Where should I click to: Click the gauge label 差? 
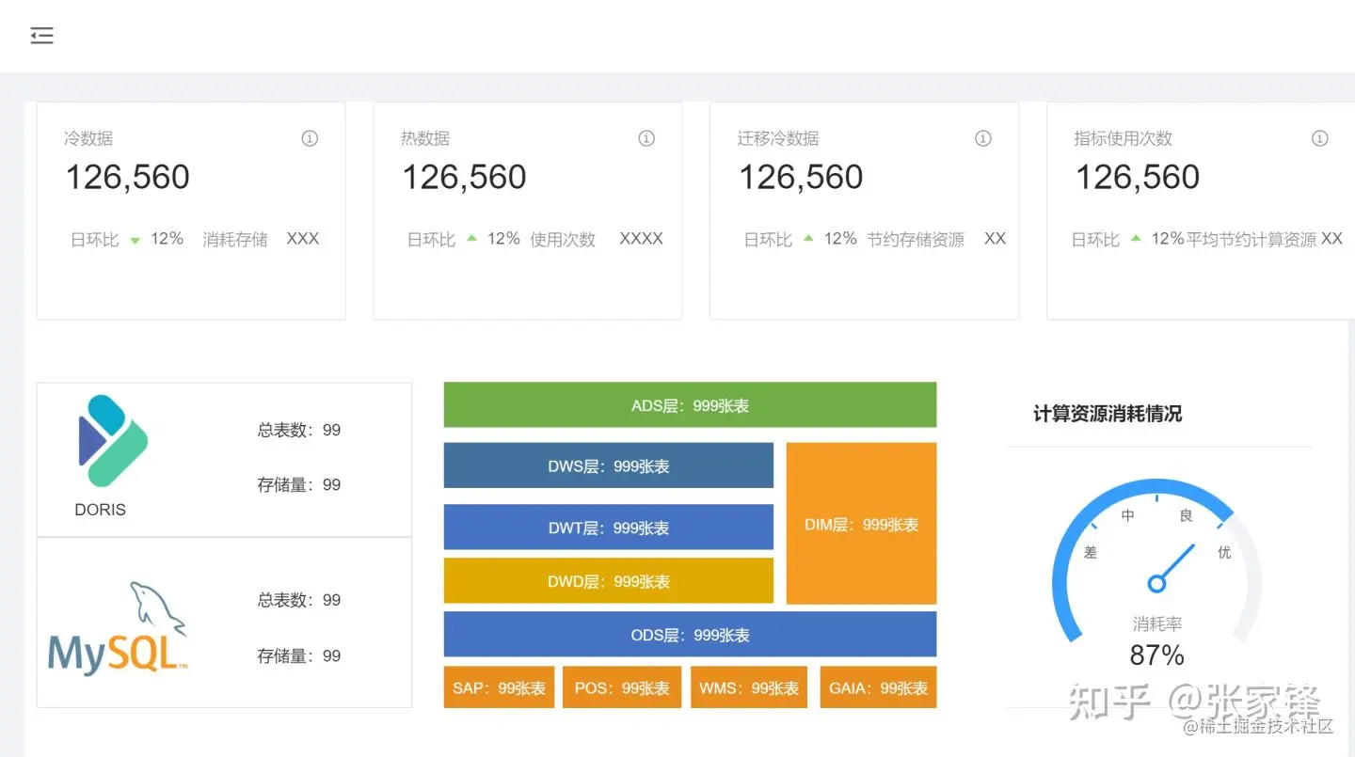pos(1091,552)
